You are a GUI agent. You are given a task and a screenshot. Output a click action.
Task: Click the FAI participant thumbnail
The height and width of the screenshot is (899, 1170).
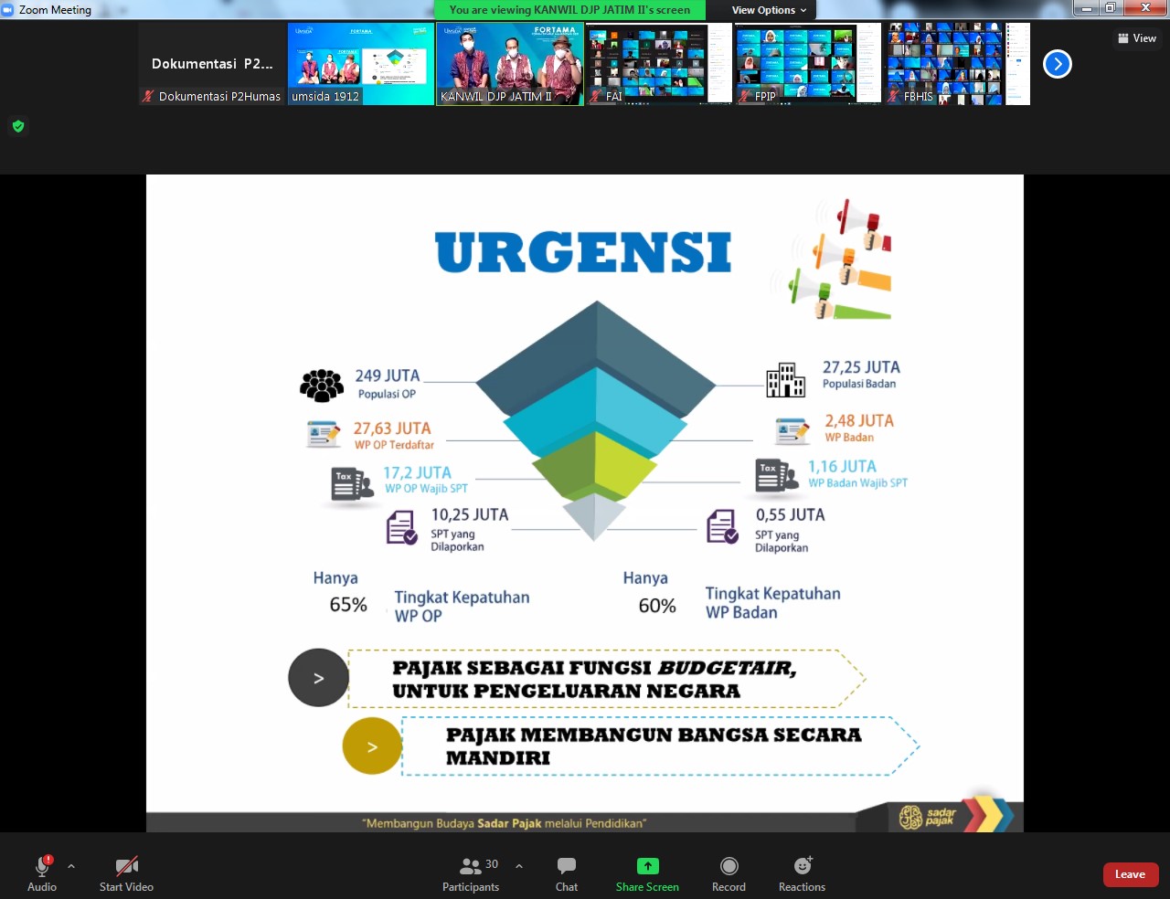[659, 64]
